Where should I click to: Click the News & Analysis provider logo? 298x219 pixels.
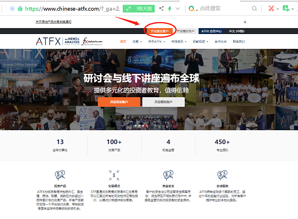coord(72,41)
